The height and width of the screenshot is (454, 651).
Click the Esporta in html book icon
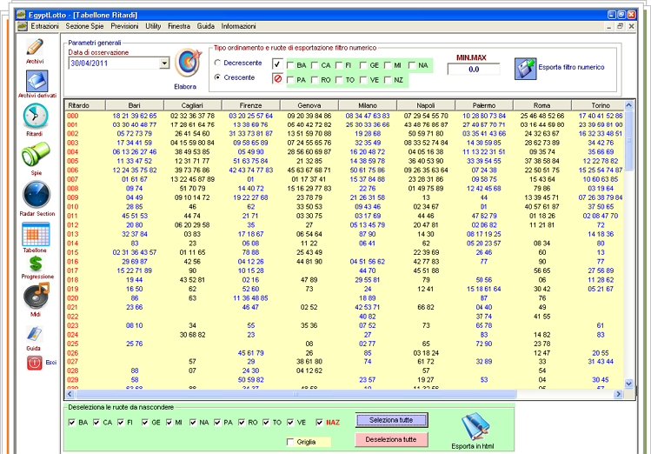pos(475,426)
